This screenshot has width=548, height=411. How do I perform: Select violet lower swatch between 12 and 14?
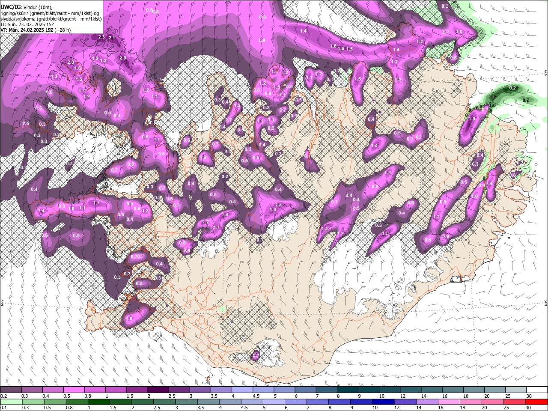click(x=405, y=402)
